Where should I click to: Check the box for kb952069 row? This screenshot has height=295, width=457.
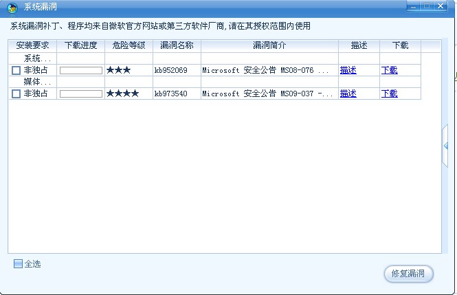point(16,70)
